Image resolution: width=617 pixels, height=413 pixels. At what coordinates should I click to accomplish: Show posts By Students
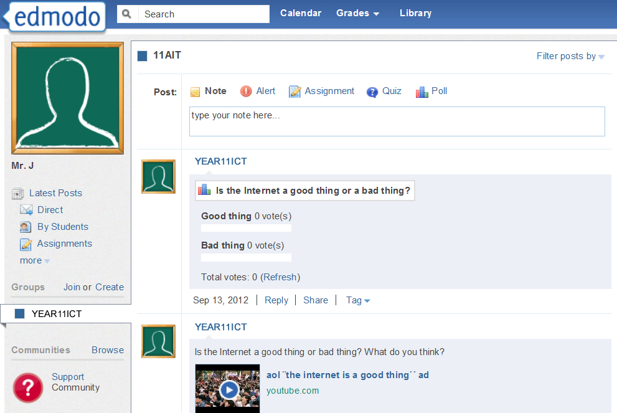62,227
